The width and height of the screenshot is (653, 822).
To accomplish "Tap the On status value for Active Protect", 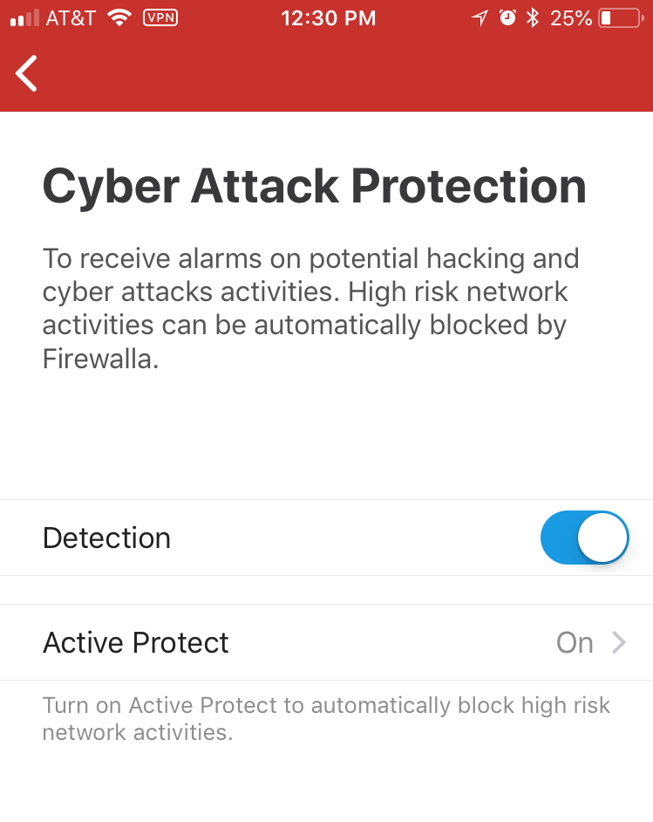I will (575, 643).
